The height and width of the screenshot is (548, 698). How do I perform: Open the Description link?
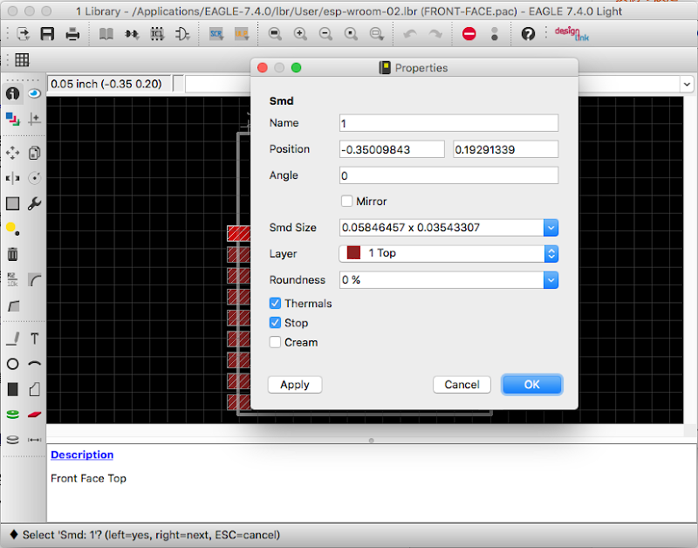tap(82, 455)
